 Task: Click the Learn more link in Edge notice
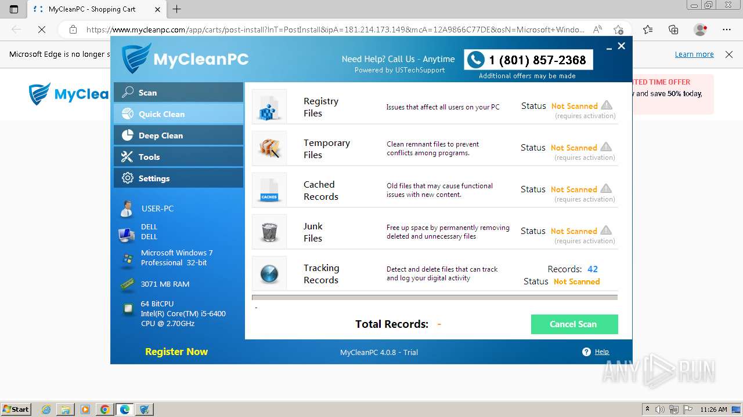tap(694, 54)
